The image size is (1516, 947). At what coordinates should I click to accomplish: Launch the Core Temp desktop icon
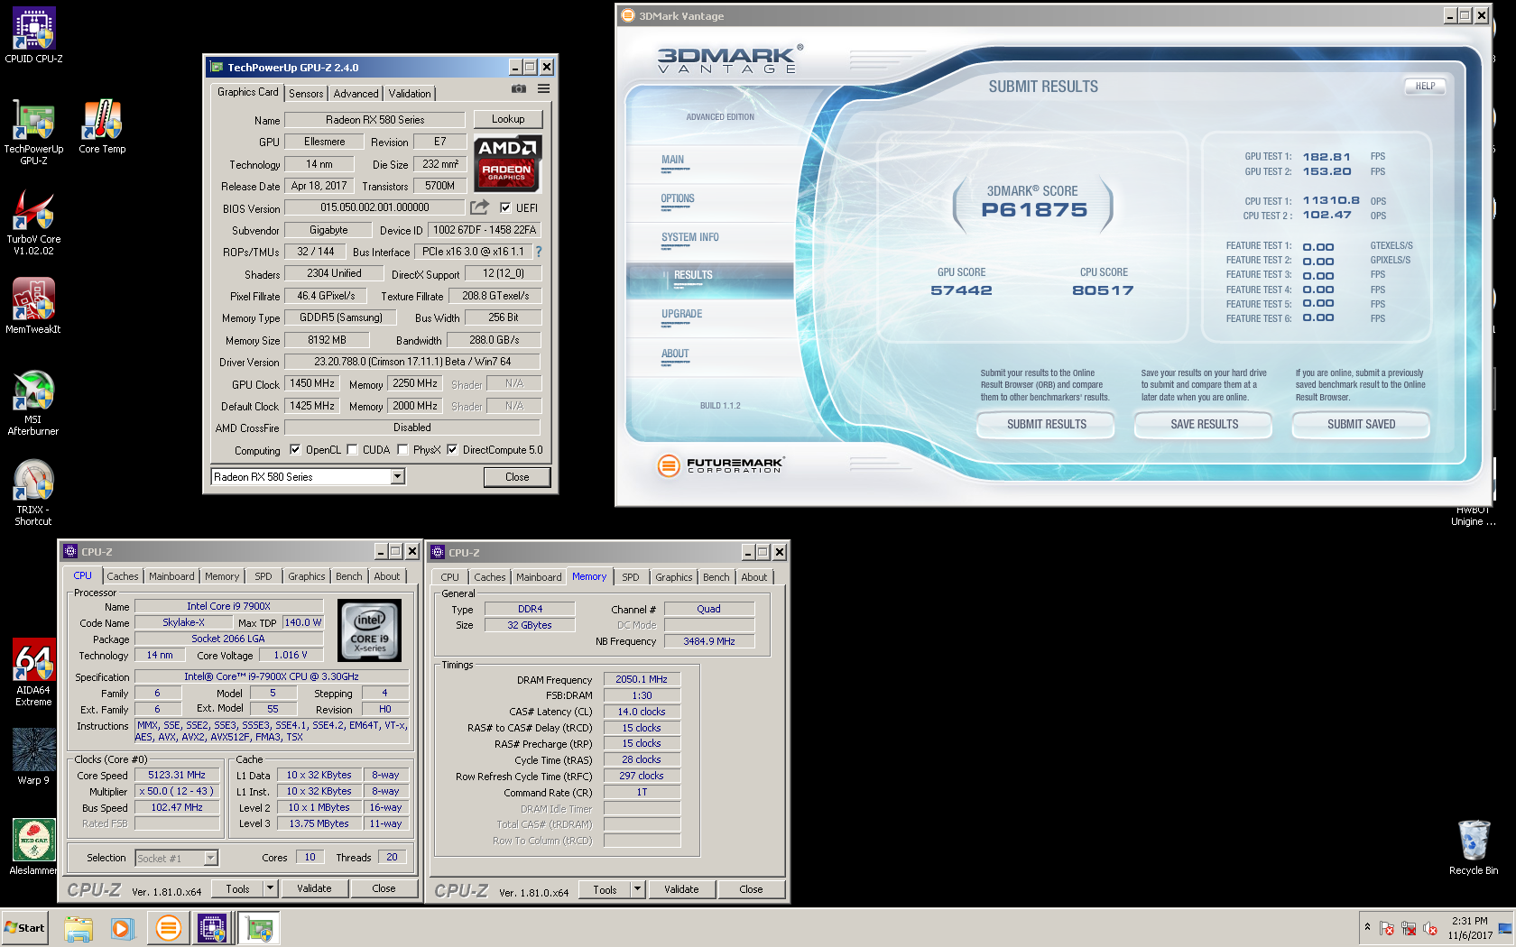[x=102, y=126]
